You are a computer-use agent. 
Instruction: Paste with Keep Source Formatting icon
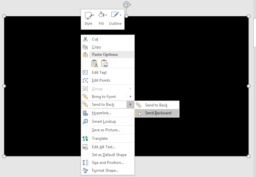[x=94, y=63]
